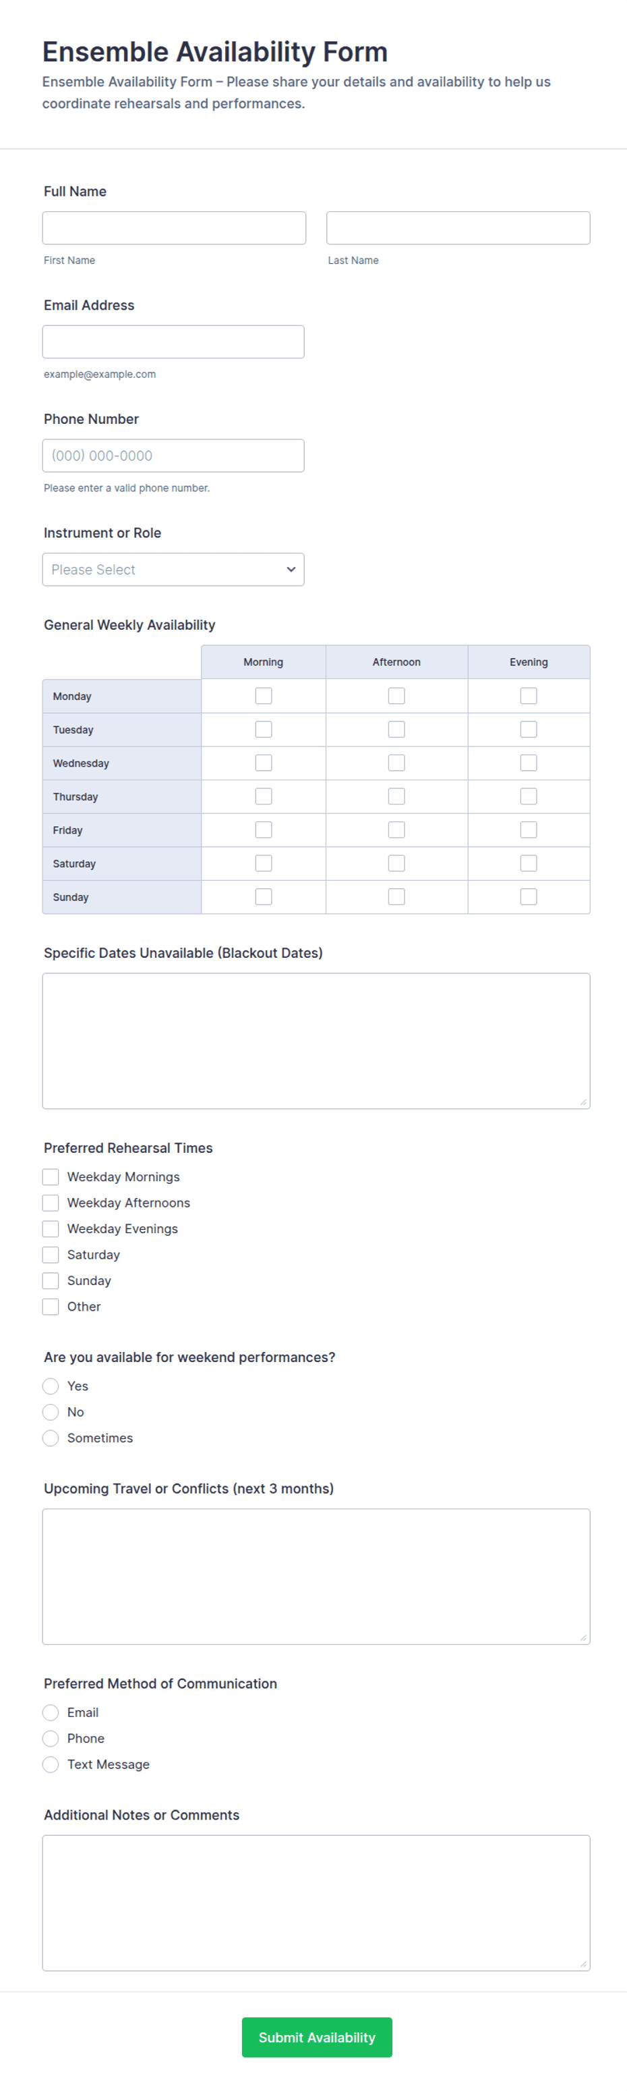Viewport: 627px width, 2091px height.
Task: Choose Sometimes for weekend performances
Action: (51, 1438)
